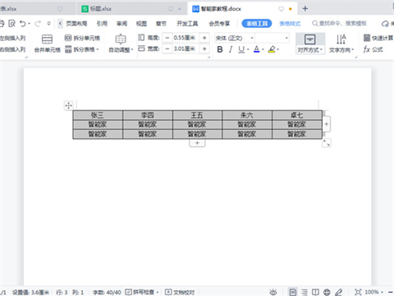Toggle bold formatting
The width and height of the screenshot is (394, 296).
(220, 49)
